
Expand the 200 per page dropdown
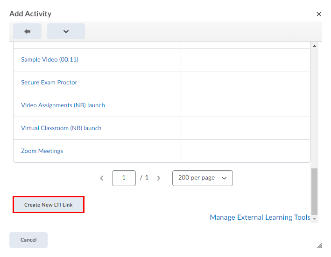click(202, 178)
